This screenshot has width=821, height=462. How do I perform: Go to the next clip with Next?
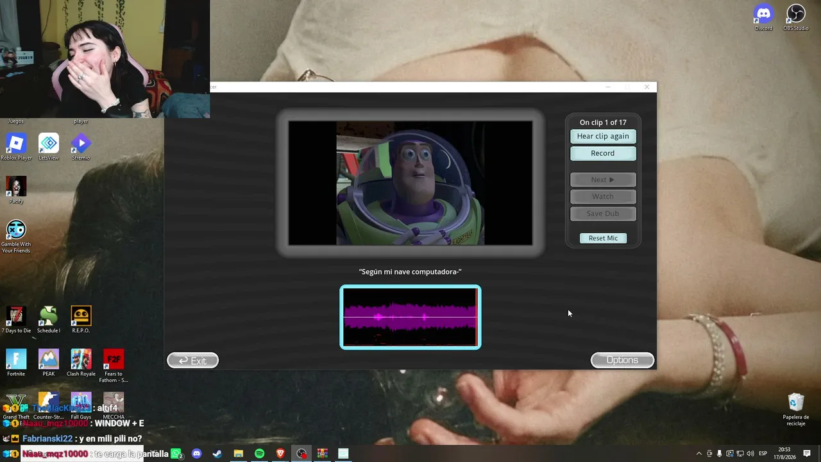[x=603, y=180]
